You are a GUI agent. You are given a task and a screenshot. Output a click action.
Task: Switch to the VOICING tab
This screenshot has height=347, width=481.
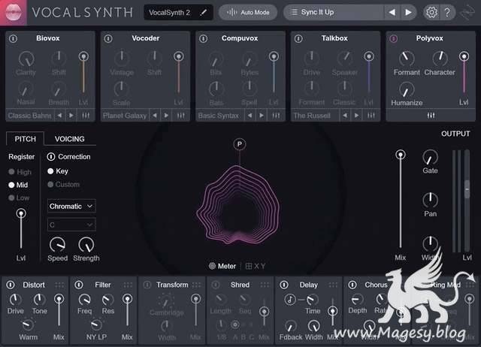click(x=70, y=139)
